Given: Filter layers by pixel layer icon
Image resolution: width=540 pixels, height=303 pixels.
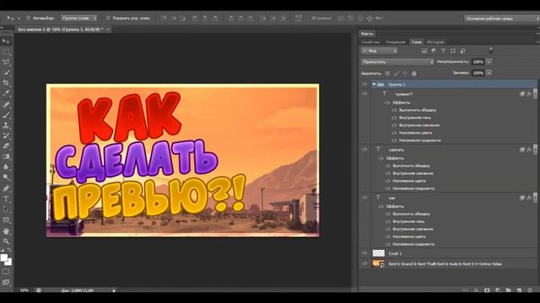Looking at the screenshot, I should pos(424,50).
